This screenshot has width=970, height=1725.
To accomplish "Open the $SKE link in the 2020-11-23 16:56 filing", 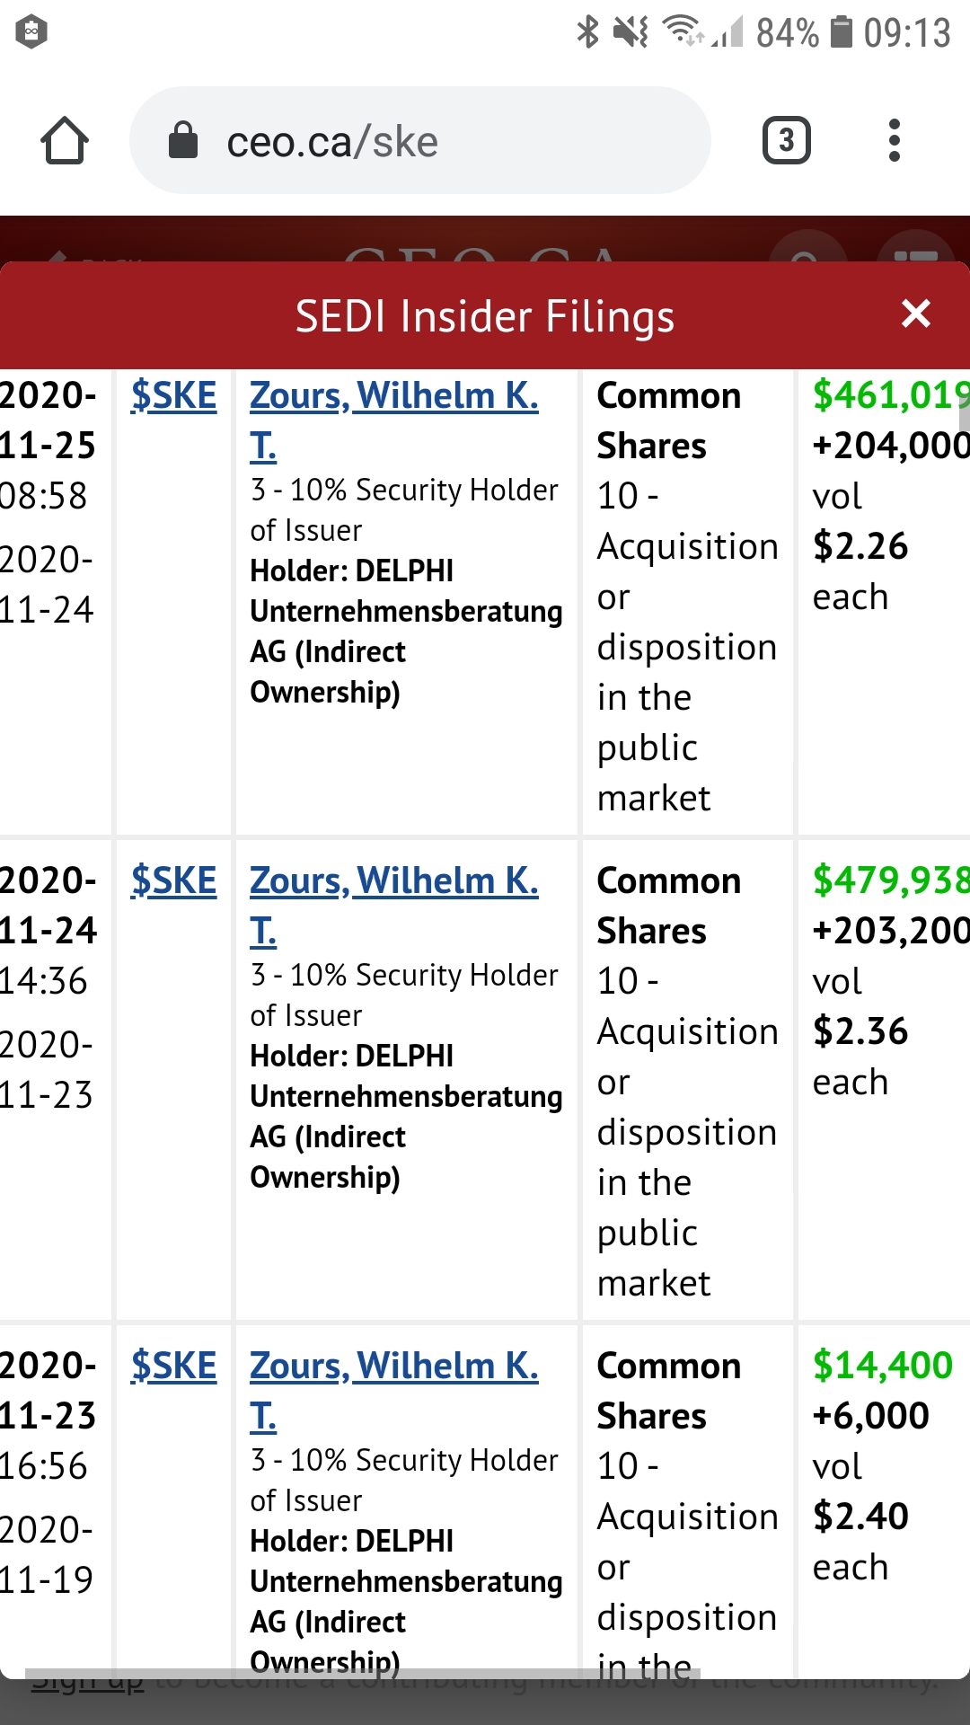I will click(x=173, y=1367).
